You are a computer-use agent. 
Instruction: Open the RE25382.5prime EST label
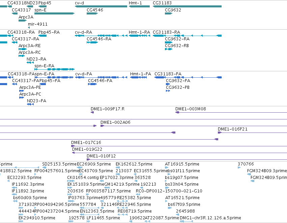coord(134,198)
